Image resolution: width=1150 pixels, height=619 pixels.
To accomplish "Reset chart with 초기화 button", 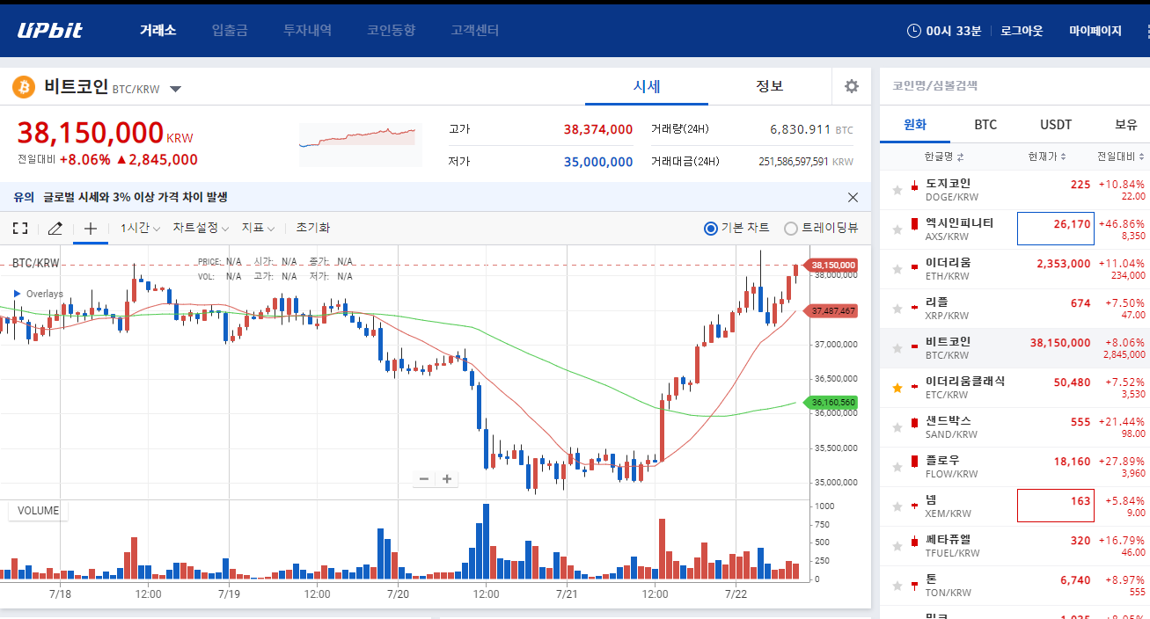I will pos(312,228).
